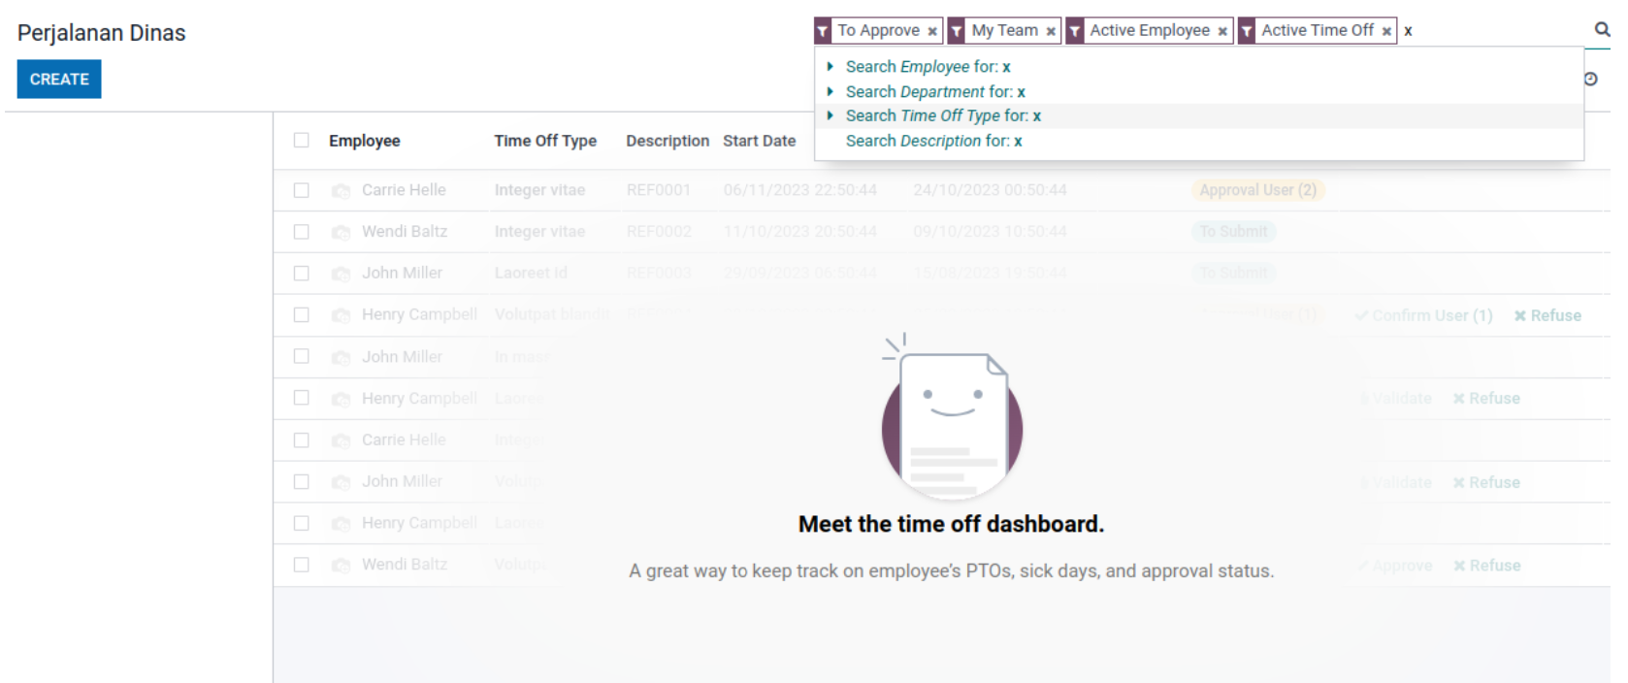Image resolution: width=1628 pixels, height=683 pixels.
Task: Choose Search Employee for x option
Action: tap(928, 67)
